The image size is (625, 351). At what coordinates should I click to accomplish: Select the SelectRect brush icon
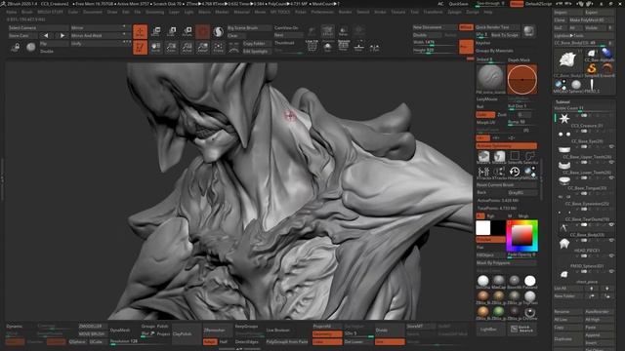pos(515,157)
